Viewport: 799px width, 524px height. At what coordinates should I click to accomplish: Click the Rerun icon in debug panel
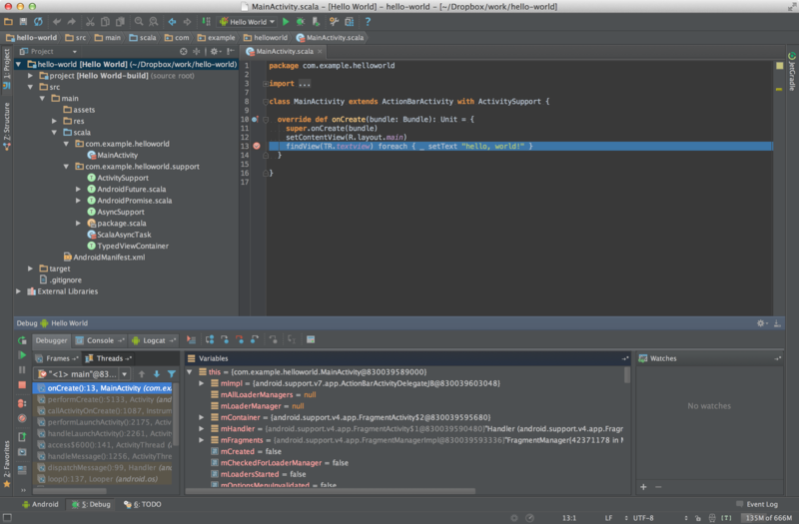[x=22, y=340]
